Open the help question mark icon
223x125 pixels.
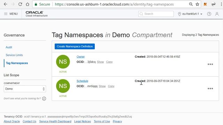(209, 14)
